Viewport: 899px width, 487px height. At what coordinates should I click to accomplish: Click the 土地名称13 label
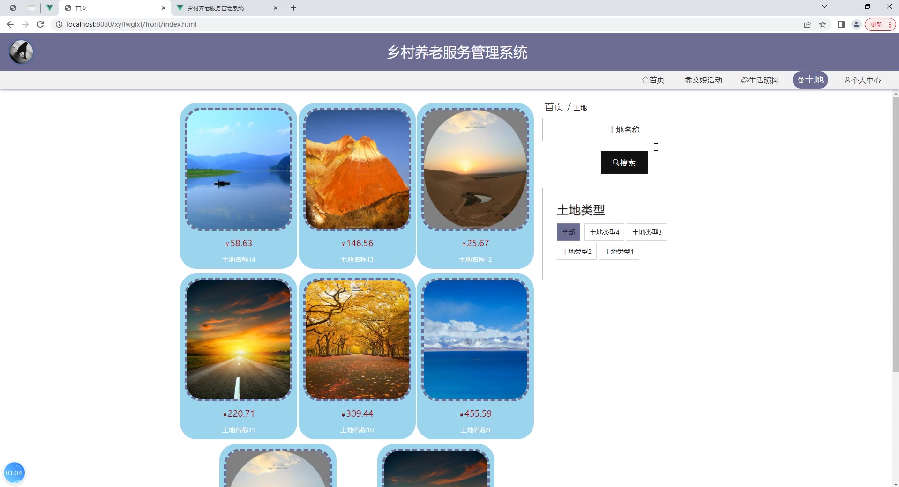pos(357,259)
